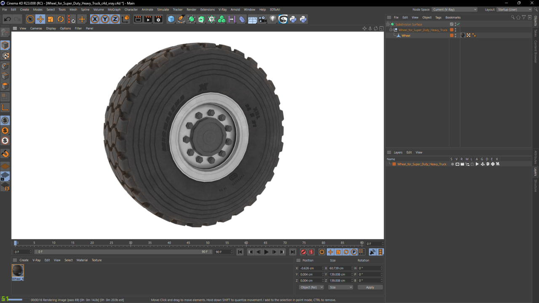Enable Polygons mode in left toolbar

pos(5,86)
